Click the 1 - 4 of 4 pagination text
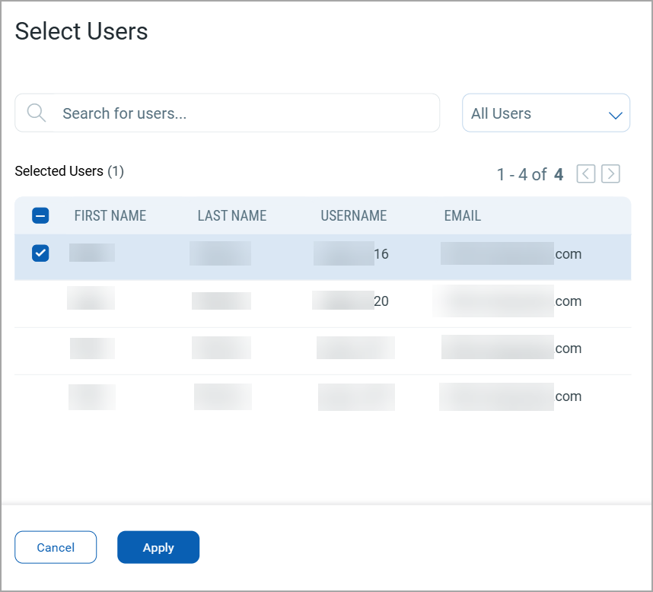 click(x=530, y=174)
